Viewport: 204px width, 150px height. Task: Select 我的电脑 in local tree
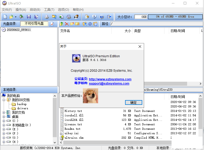point(13,96)
